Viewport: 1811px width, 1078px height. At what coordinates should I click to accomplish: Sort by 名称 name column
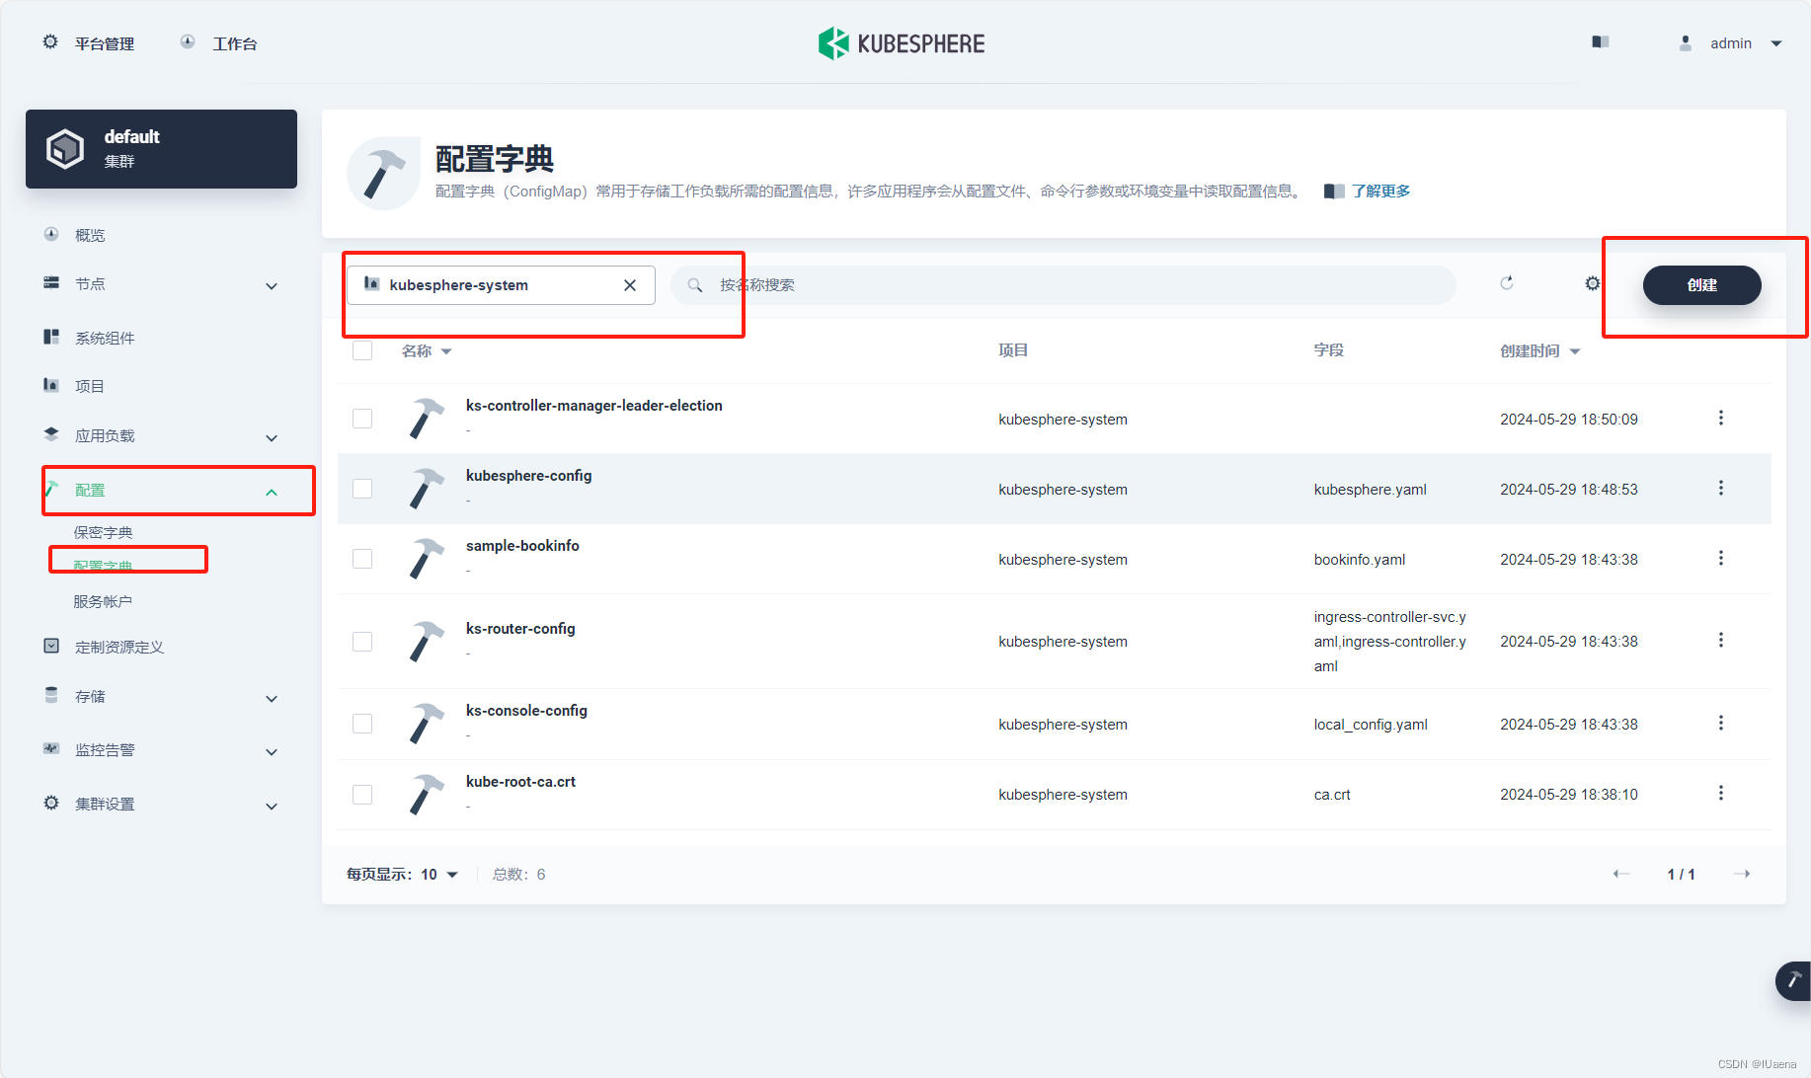point(427,351)
